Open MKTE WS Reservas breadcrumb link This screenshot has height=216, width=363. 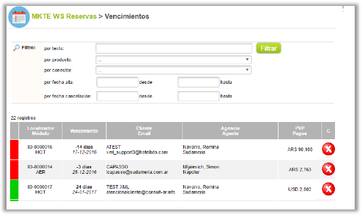64,17
